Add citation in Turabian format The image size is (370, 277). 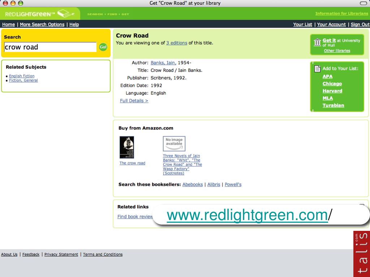coord(333,105)
